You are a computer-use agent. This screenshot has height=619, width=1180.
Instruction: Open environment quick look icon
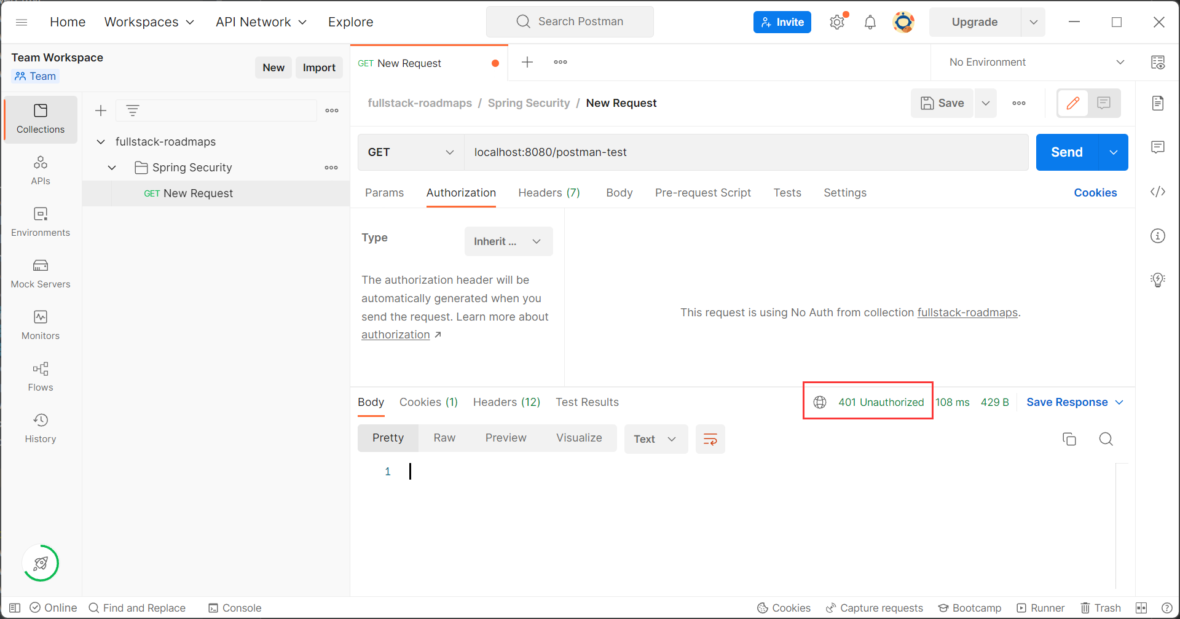tap(1158, 62)
